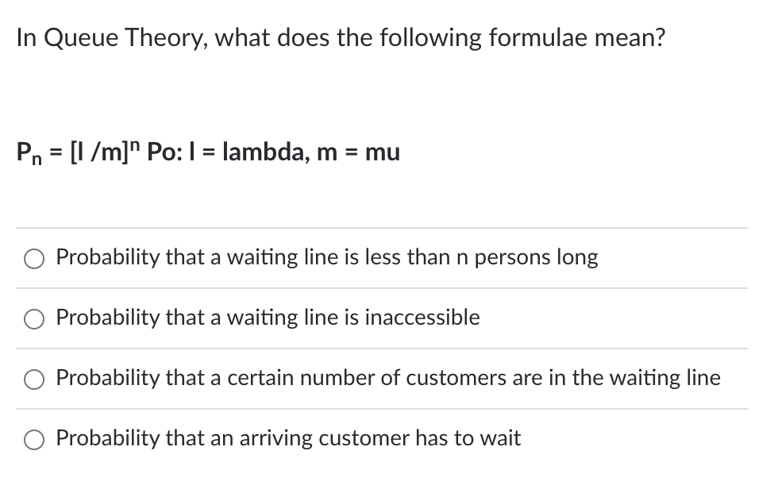
Task: Select 'Probability that a certain number of customers are in the waiting line'
Action: pos(388,379)
